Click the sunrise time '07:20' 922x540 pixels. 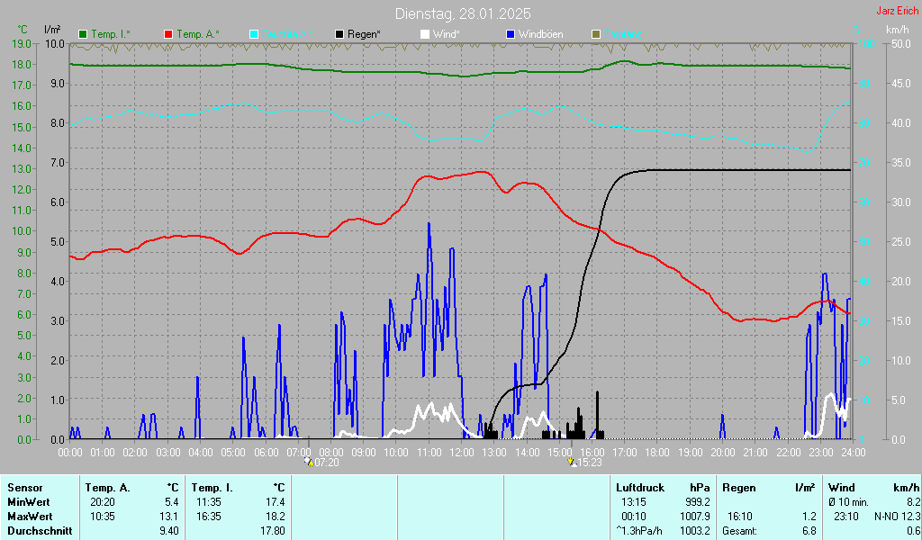(327, 463)
